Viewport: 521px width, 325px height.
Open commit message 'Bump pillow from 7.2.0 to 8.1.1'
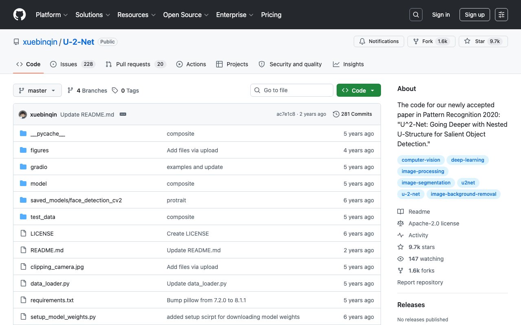[x=206, y=300]
